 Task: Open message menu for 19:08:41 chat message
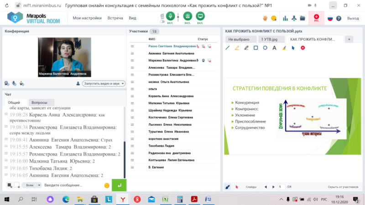click(6, 139)
